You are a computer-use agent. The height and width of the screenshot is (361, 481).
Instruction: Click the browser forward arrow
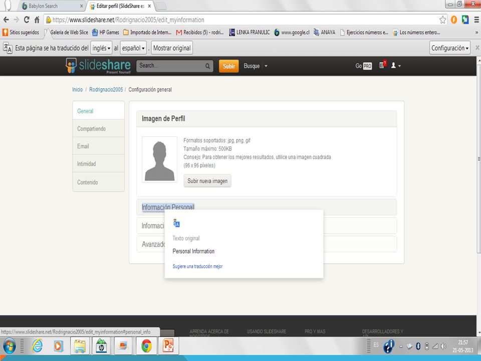16,20
